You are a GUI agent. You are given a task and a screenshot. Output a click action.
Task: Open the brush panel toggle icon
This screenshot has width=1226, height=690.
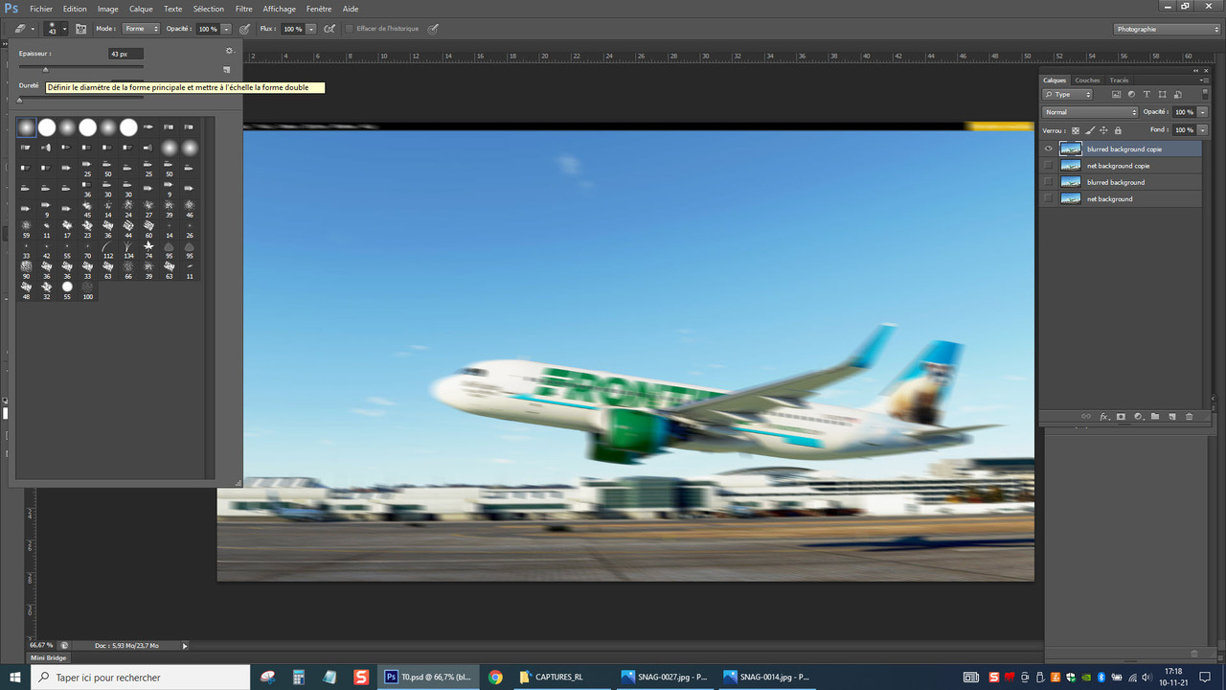(80, 29)
